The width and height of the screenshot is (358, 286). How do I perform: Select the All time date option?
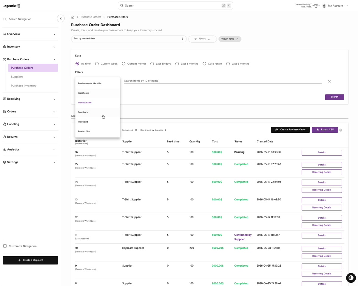[77, 64]
